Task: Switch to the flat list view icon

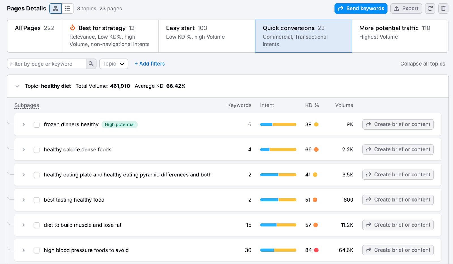Action: point(68,9)
